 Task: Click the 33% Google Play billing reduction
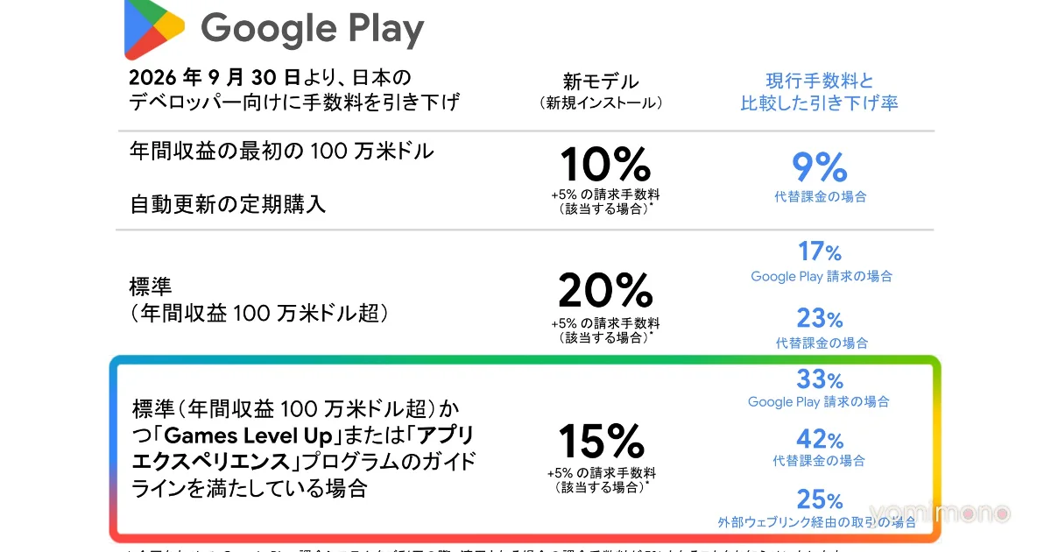pyautogui.click(x=820, y=379)
